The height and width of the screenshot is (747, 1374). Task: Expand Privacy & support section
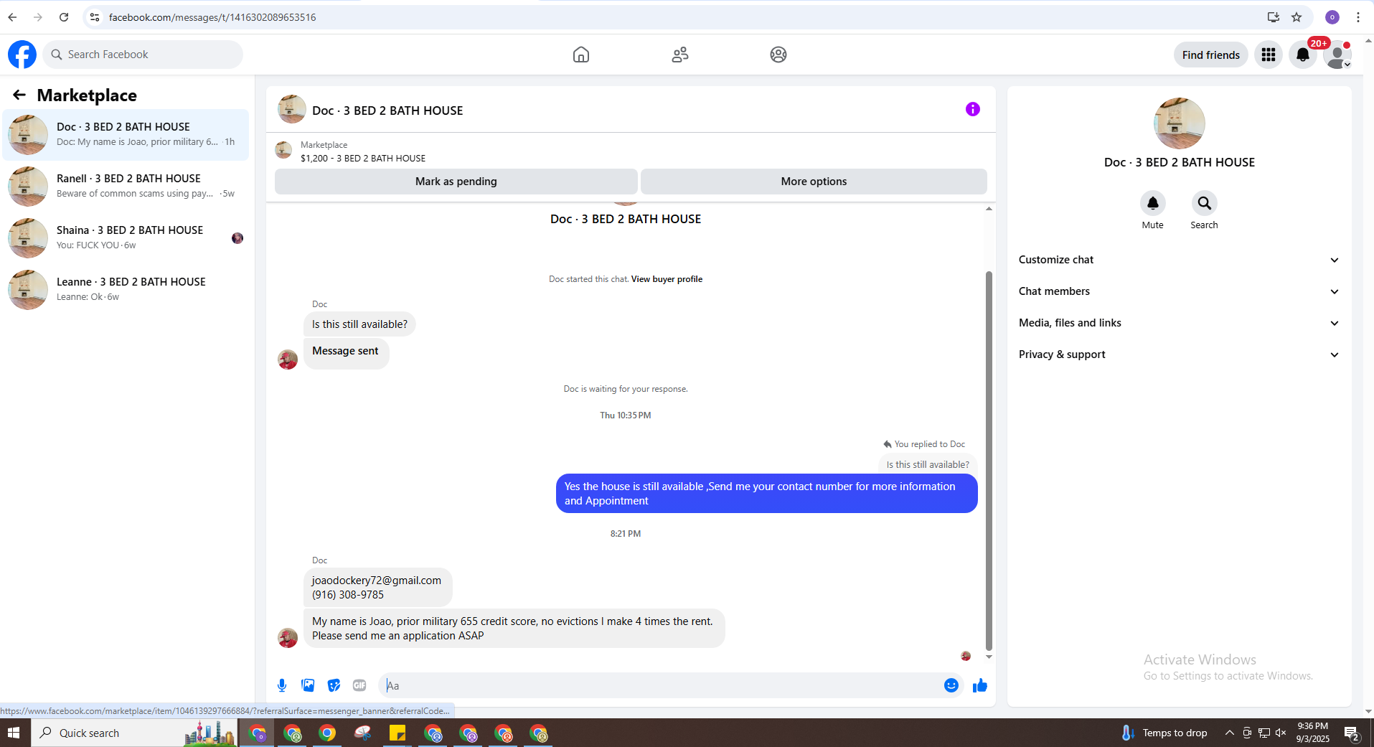click(1180, 354)
